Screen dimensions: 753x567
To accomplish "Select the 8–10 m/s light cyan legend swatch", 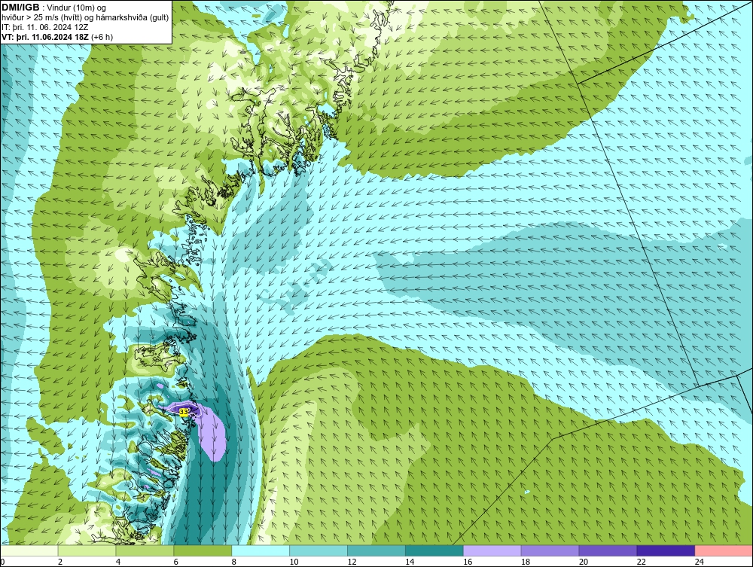I will pyautogui.click(x=261, y=550).
